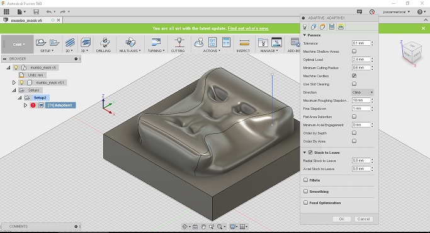Click the Orbit navigation icon
430x233 pixels.
pos(185,227)
